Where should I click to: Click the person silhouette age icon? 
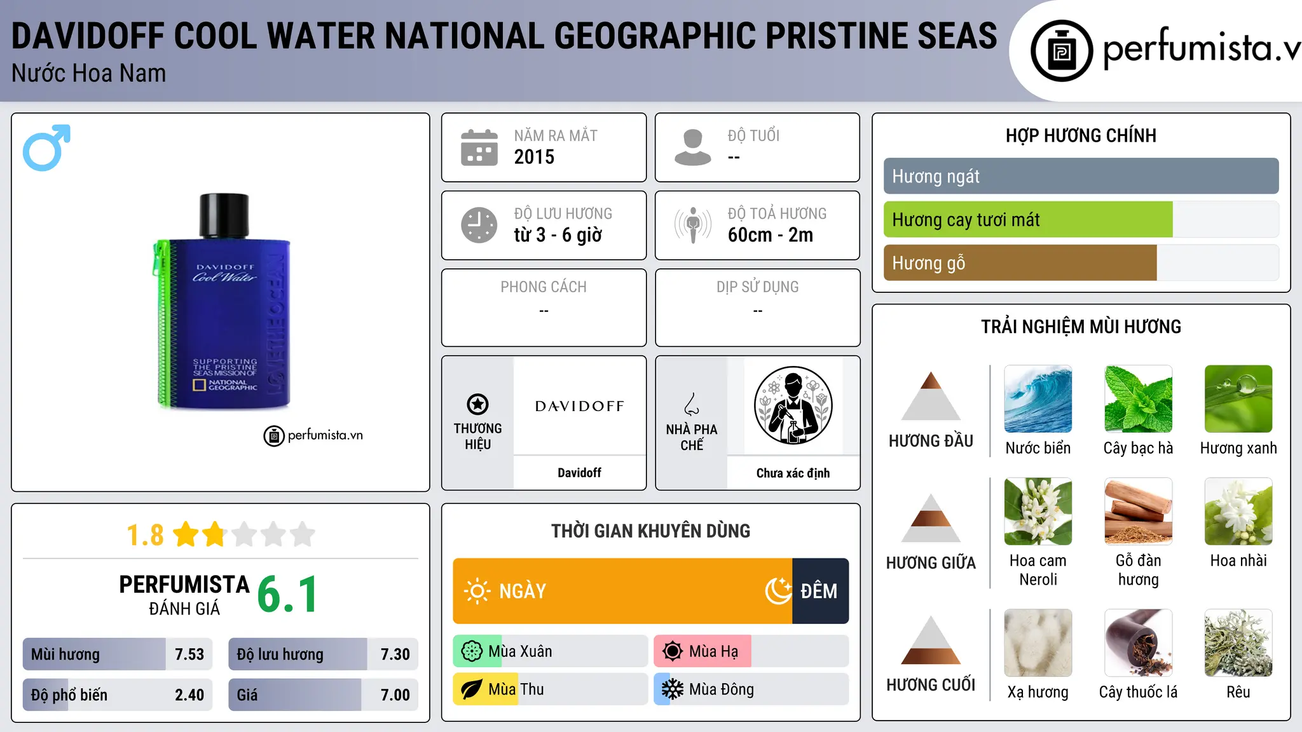pyautogui.click(x=693, y=147)
